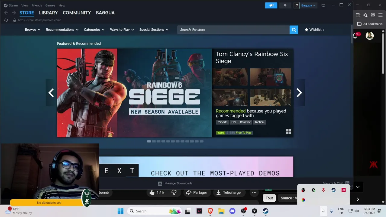Screen dimensions: 386x217
Task: Open Steam notifications bell
Action: pyautogui.click(x=285, y=5)
